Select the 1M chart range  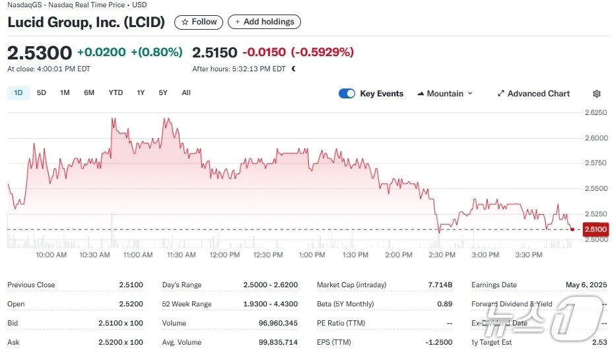pos(65,93)
